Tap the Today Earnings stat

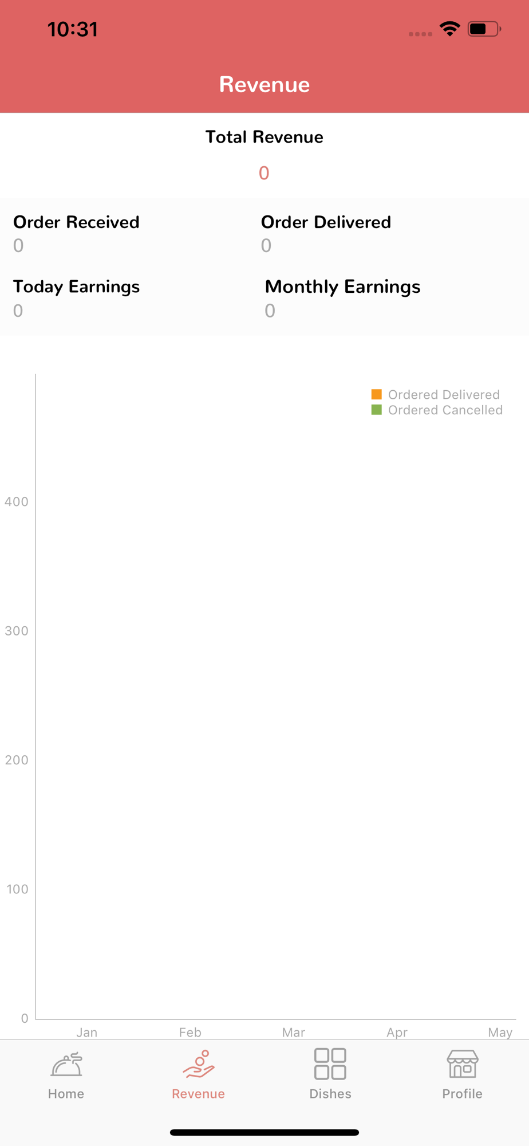(76, 299)
